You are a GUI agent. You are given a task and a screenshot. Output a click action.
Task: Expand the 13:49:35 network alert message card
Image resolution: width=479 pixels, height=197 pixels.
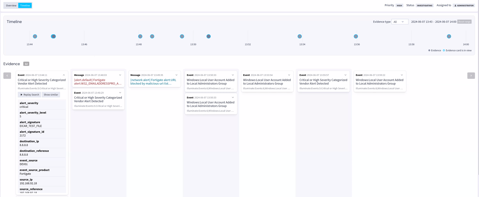point(176,75)
